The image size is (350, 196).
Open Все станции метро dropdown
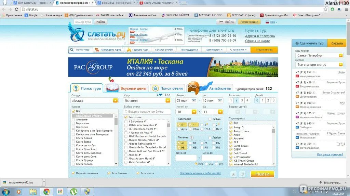point(341,65)
